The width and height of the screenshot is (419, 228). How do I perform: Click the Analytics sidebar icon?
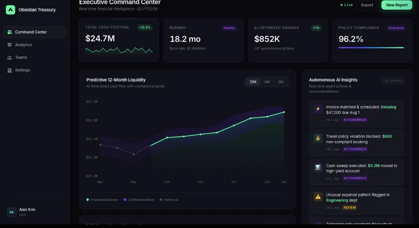tap(10, 45)
